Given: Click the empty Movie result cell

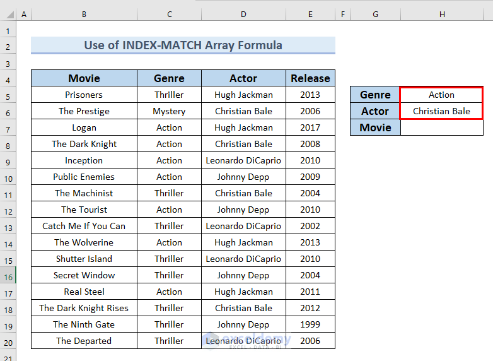Looking at the screenshot, I should [x=441, y=127].
